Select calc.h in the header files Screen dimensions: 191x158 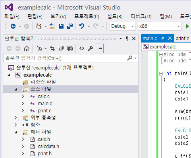pos(44,139)
